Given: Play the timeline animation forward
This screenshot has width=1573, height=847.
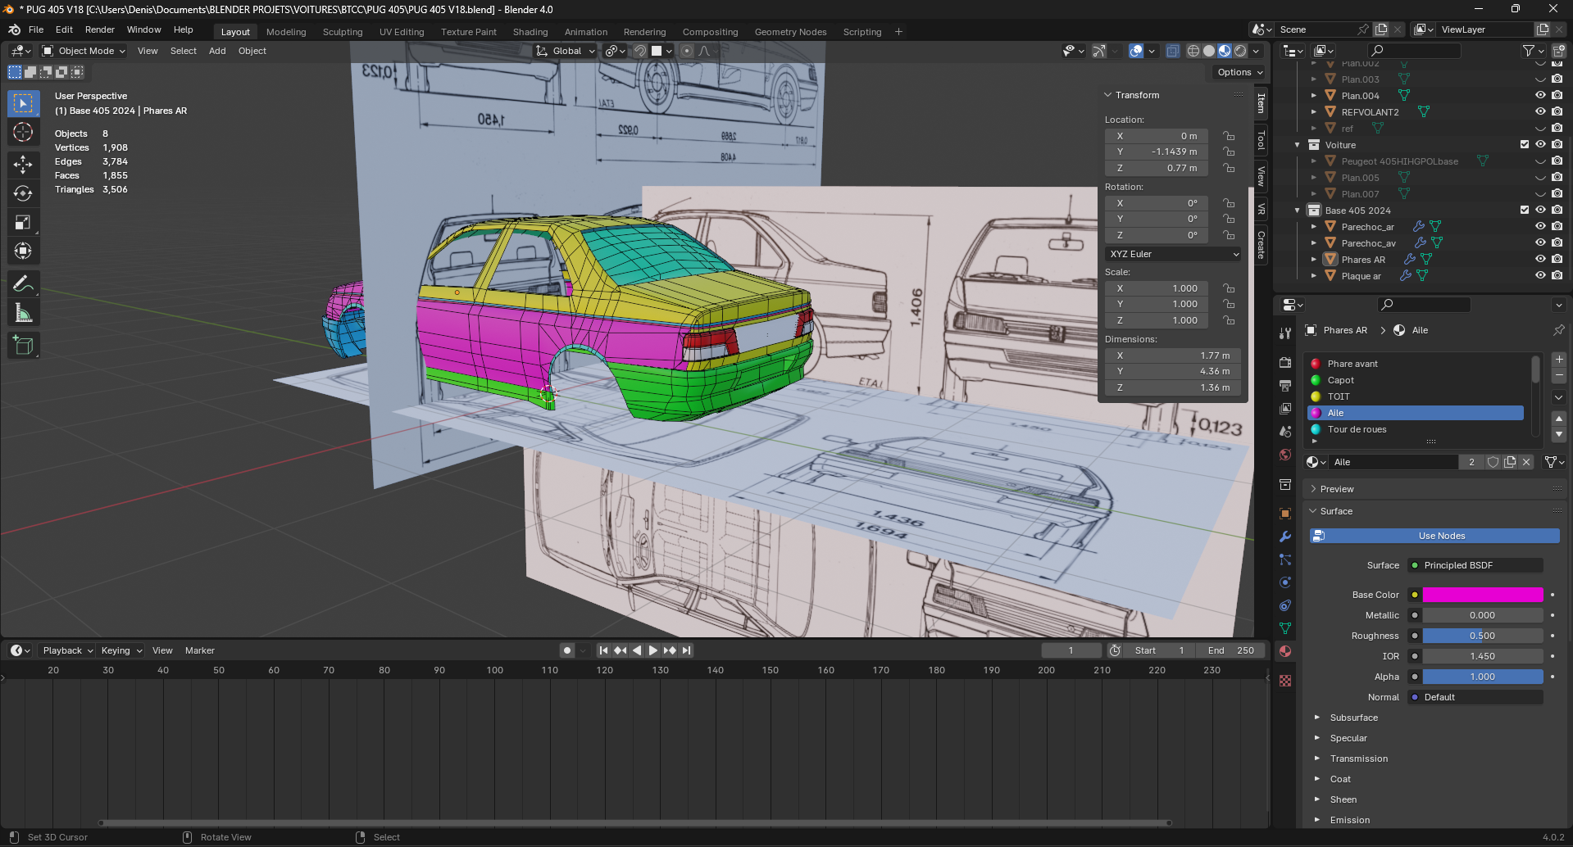Looking at the screenshot, I should [653, 650].
